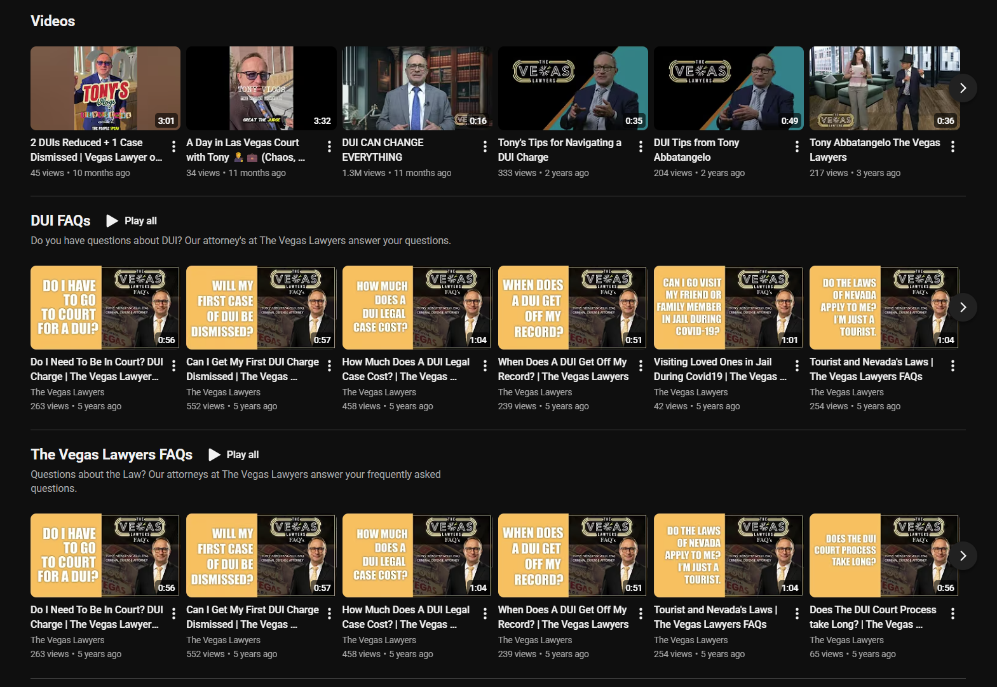This screenshot has height=687, width=997.
Task: Open title 'Does The DUI Court Process take Long?'
Action: tap(873, 617)
